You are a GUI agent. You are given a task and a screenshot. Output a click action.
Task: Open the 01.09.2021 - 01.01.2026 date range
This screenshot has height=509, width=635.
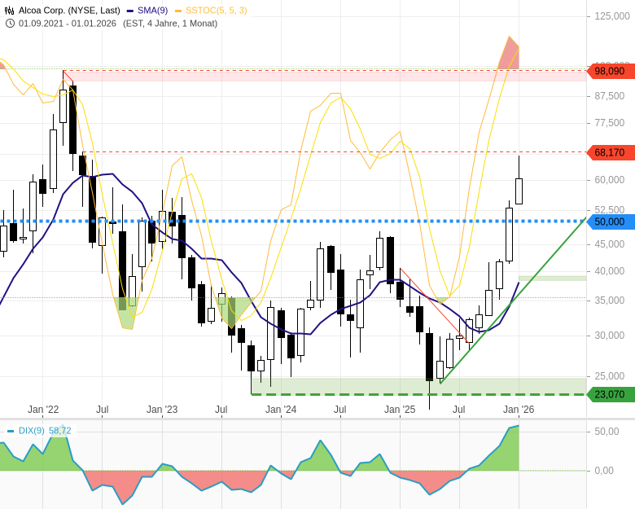(x=68, y=23)
